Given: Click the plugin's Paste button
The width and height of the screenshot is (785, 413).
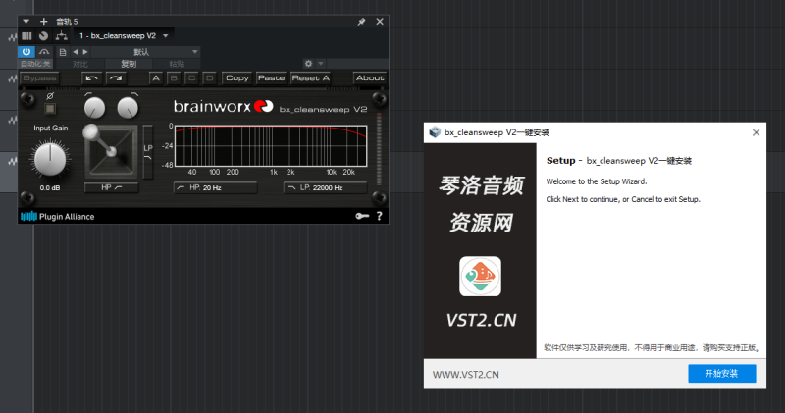Looking at the screenshot, I should [x=272, y=78].
